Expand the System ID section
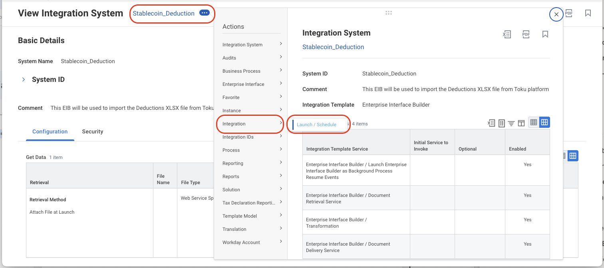This screenshot has height=268, width=604. [23, 79]
